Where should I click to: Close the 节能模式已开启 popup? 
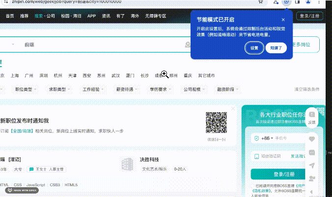(283, 20)
